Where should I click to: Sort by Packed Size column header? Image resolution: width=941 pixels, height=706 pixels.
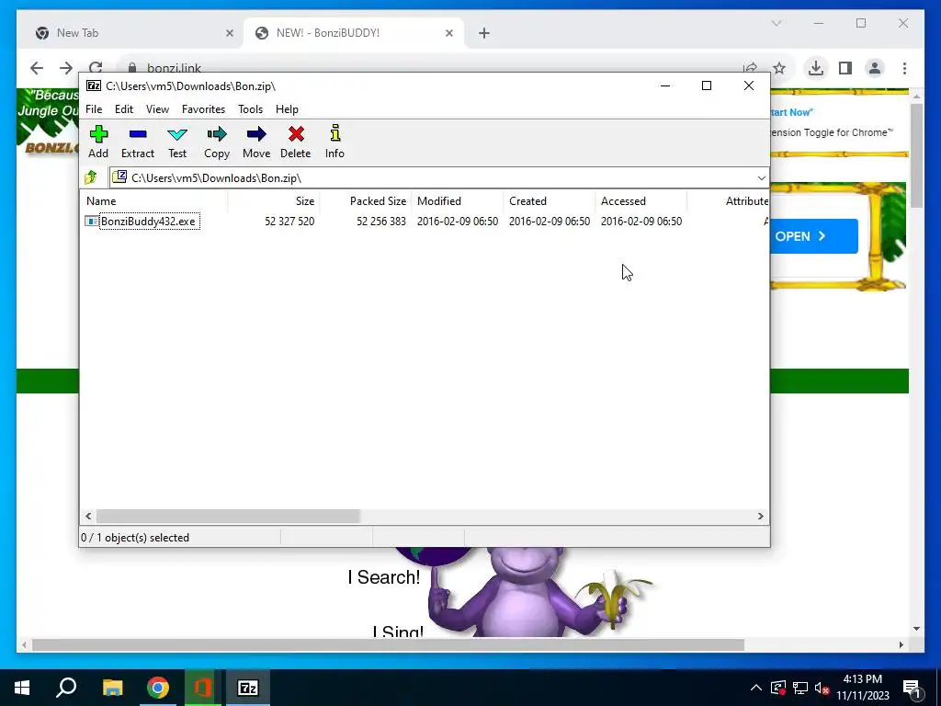coord(366,201)
